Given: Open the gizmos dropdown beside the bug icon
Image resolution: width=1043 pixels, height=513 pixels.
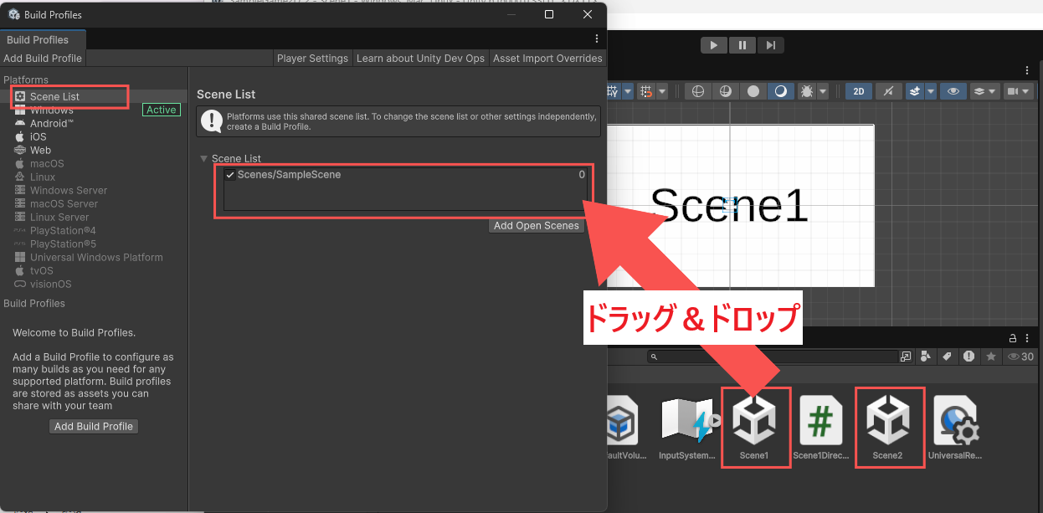Looking at the screenshot, I should 824,91.
